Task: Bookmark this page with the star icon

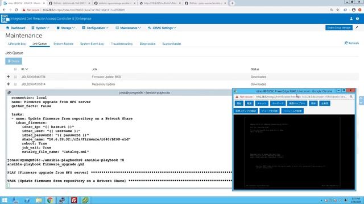Action: click(338, 10)
